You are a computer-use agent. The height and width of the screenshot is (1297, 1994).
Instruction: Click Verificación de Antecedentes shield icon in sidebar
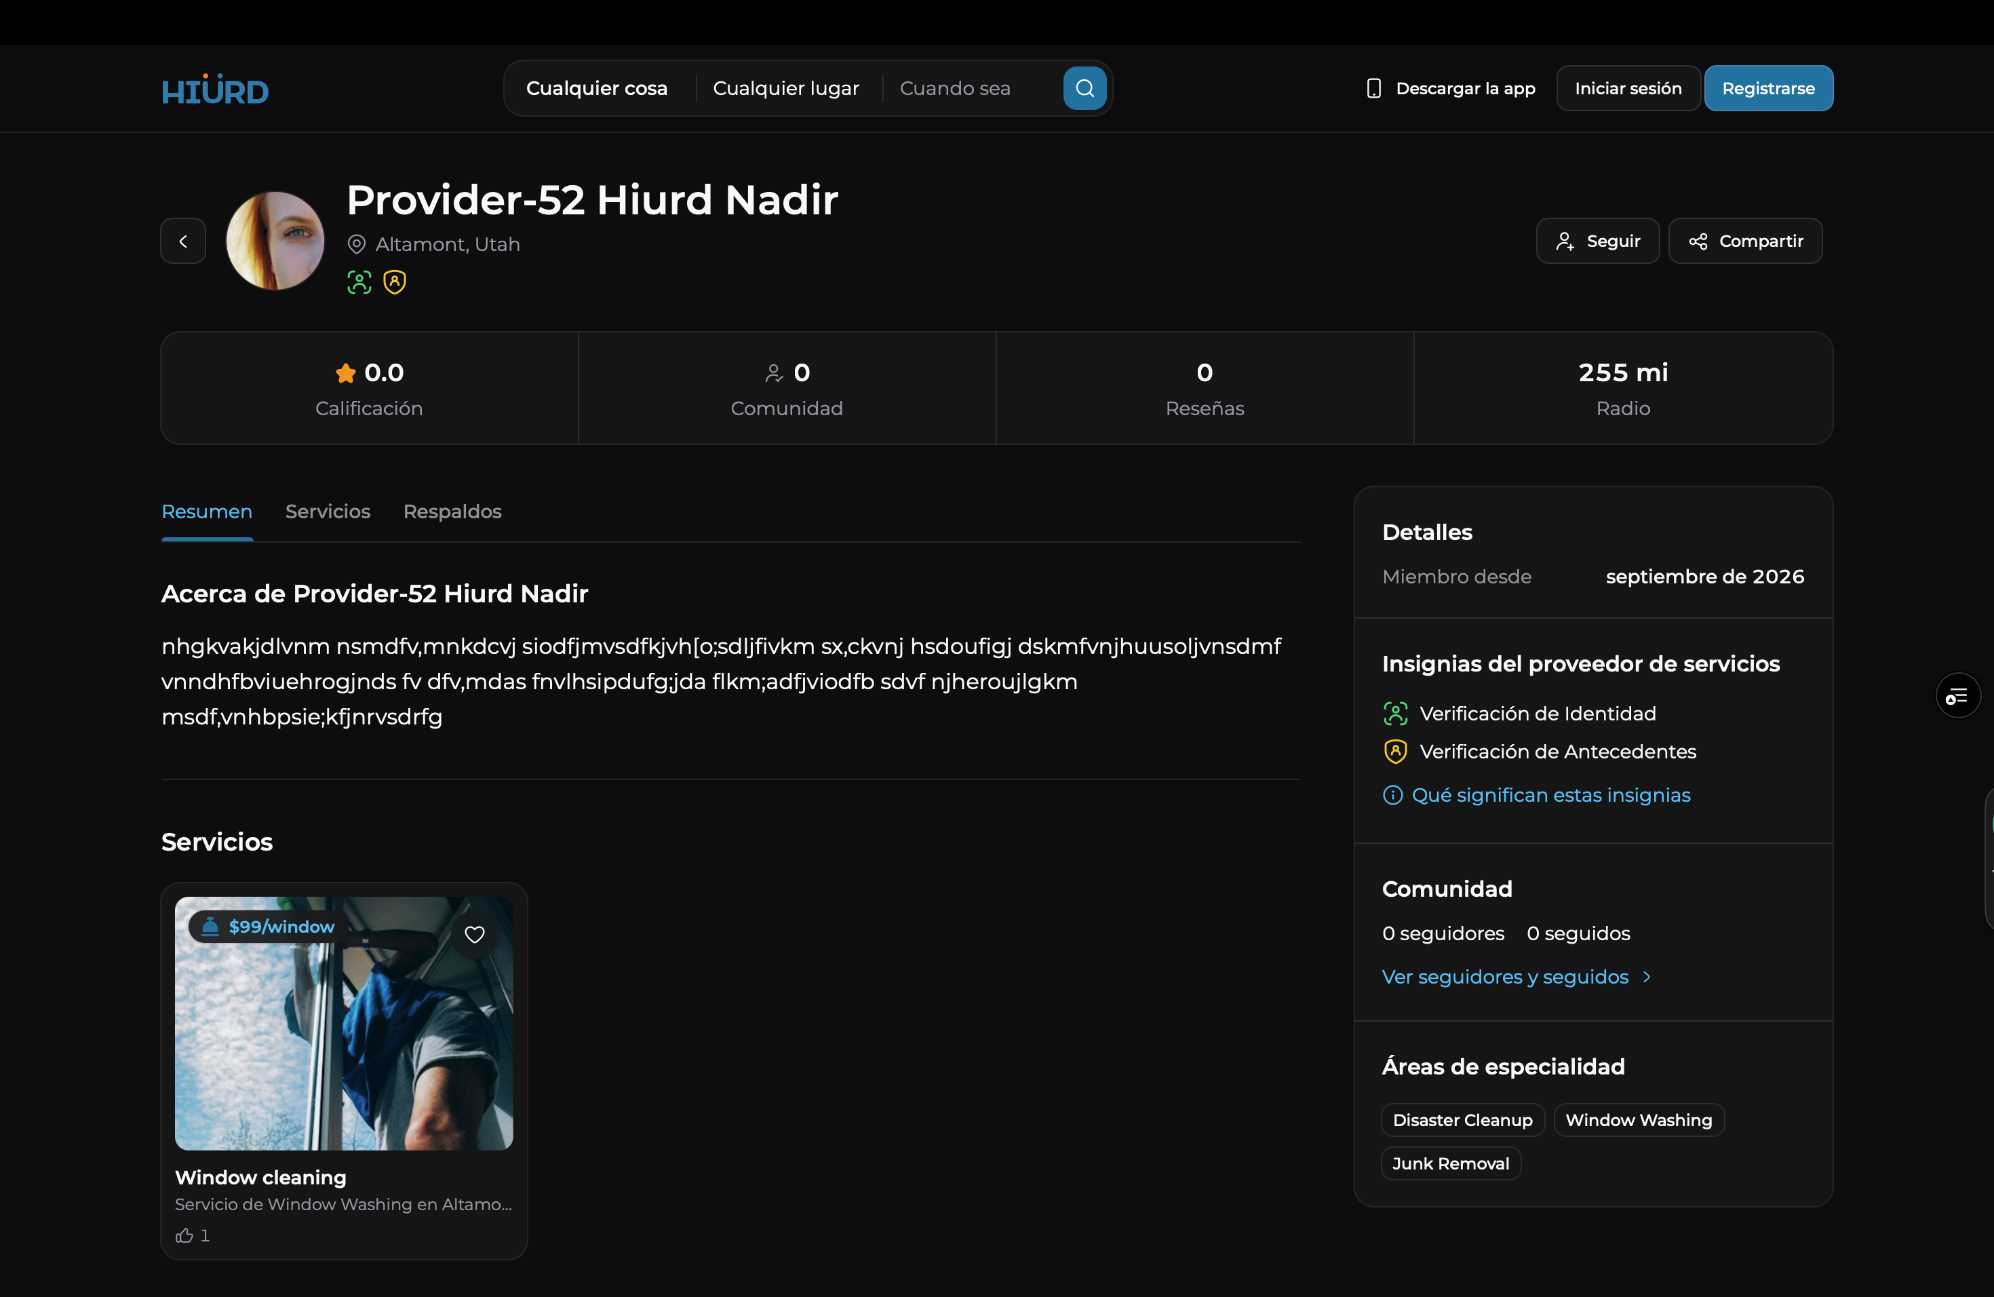point(1395,752)
